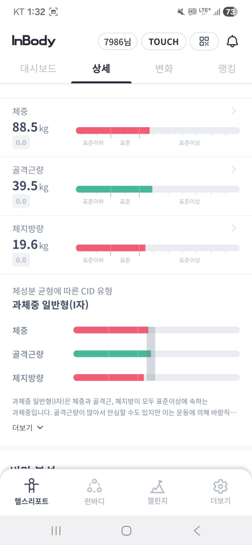Tap the 7986님 user button
The image size is (252, 545).
117,42
